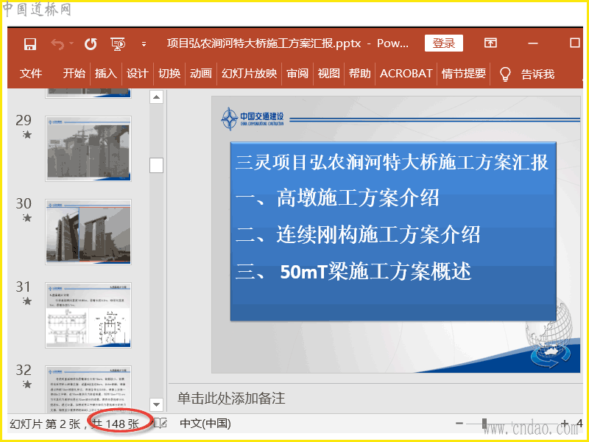This screenshot has height=442, width=589.
Task: Open the 情节提要 tab
Action: pos(464,73)
